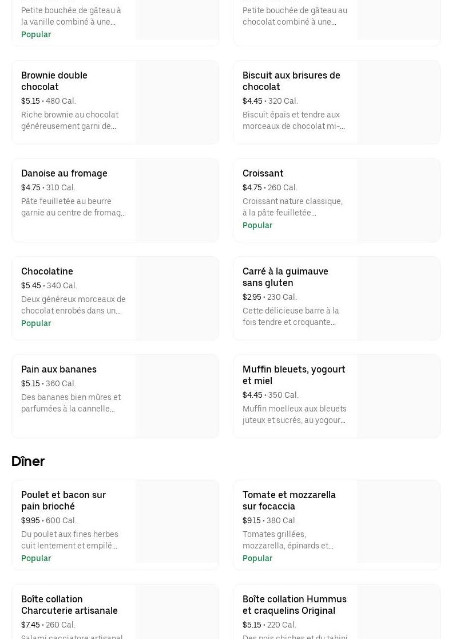Click the Croissant image placeholder
460x639 pixels.
[x=399, y=200]
